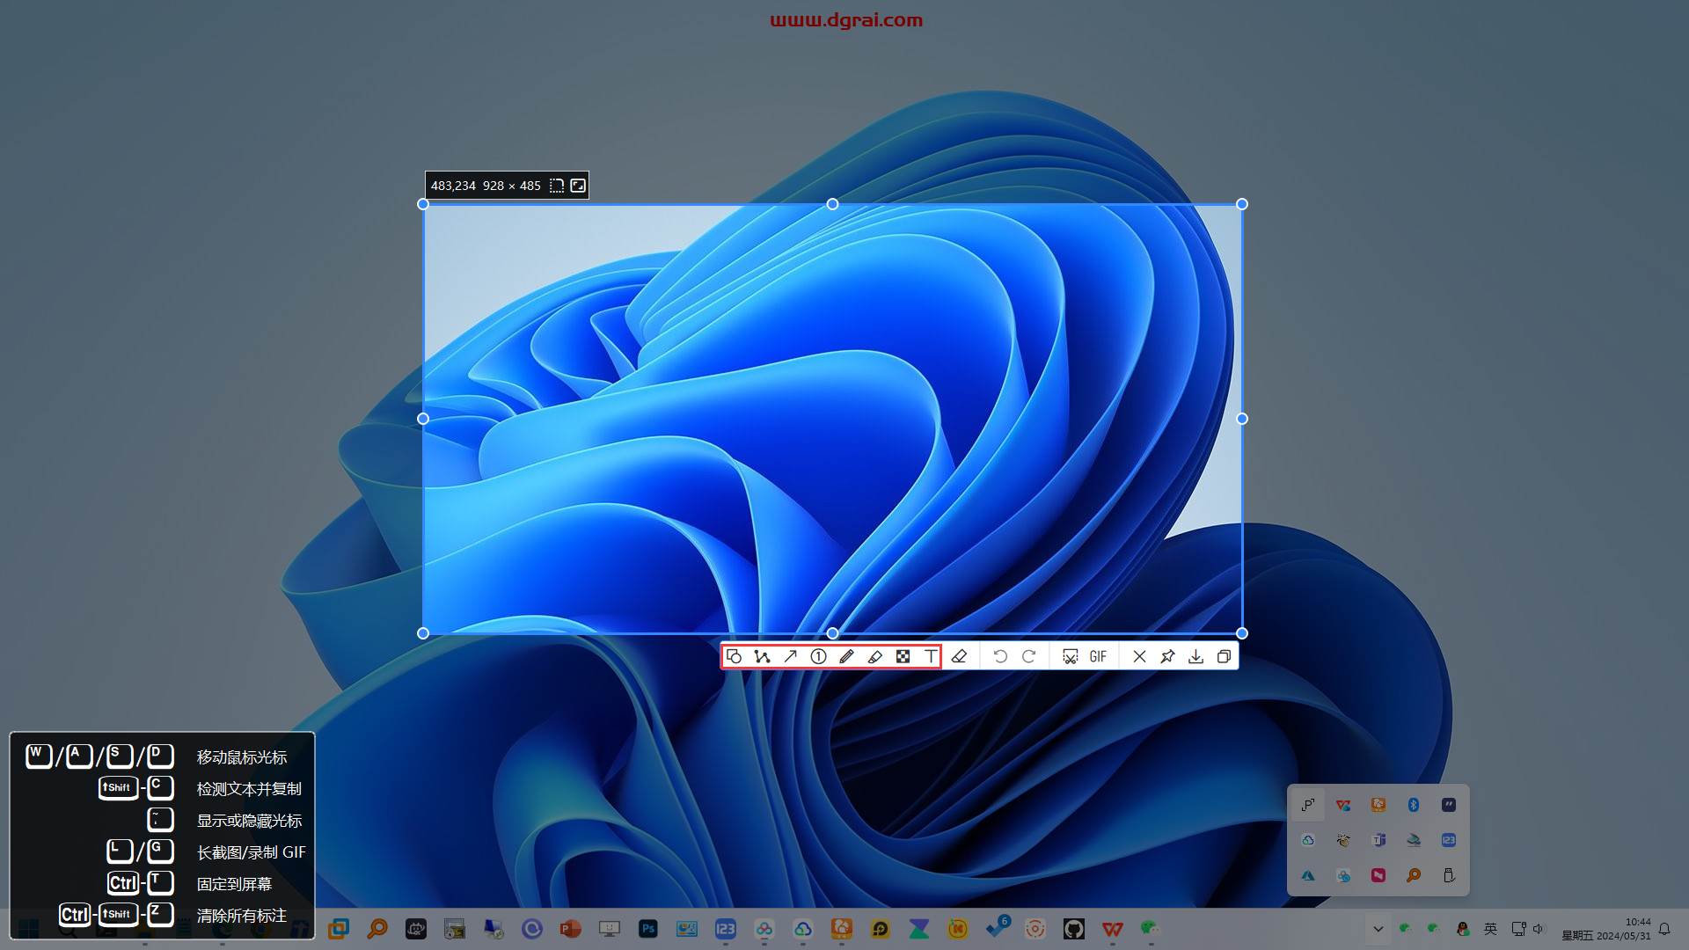Open network status icon in tray
This screenshot has width=1689, height=950.
(1518, 929)
